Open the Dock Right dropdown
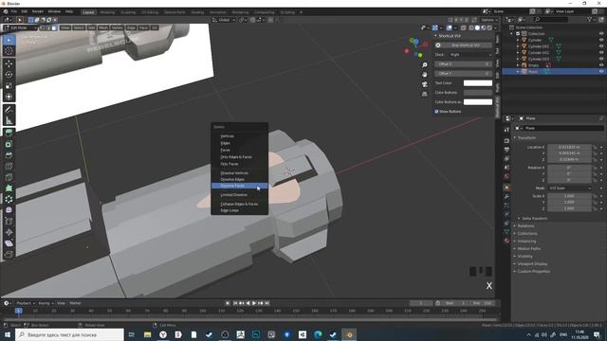This screenshot has width=607, height=341. (470, 55)
